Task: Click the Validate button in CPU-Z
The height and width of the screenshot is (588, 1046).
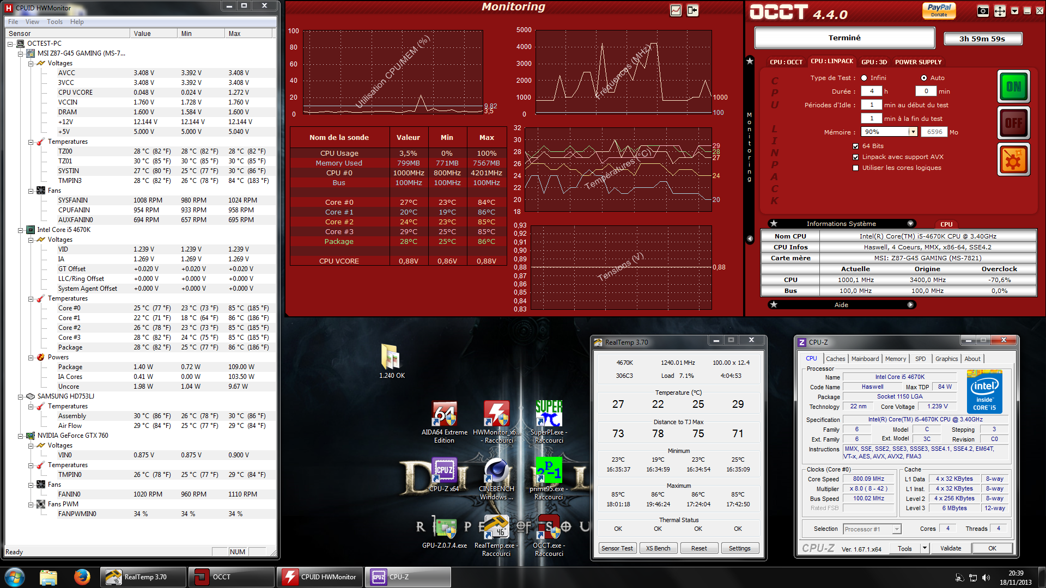Action: coord(950,548)
